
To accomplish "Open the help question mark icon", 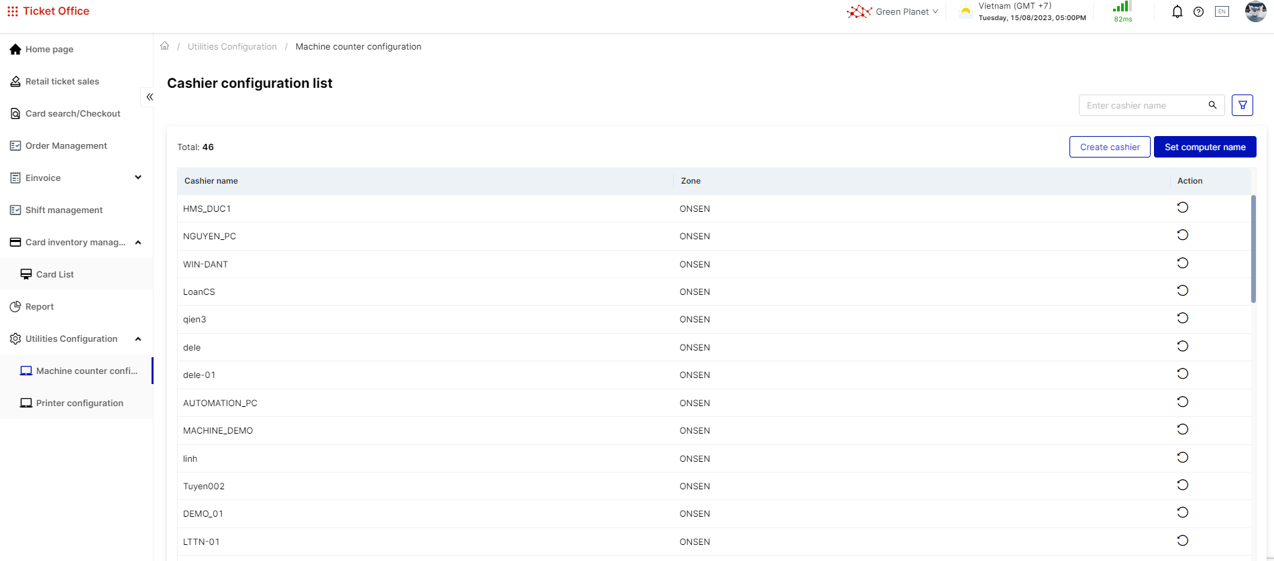I will click(1198, 11).
